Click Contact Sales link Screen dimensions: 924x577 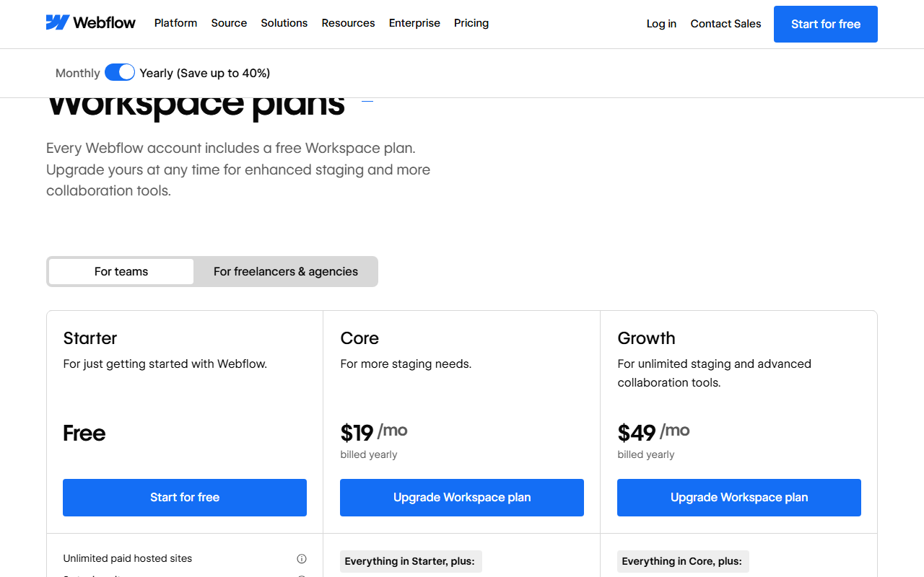pos(725,24)
